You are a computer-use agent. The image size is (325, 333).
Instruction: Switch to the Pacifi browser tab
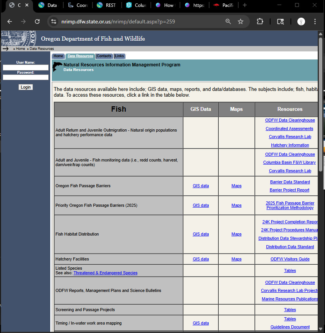pos(223,5)
